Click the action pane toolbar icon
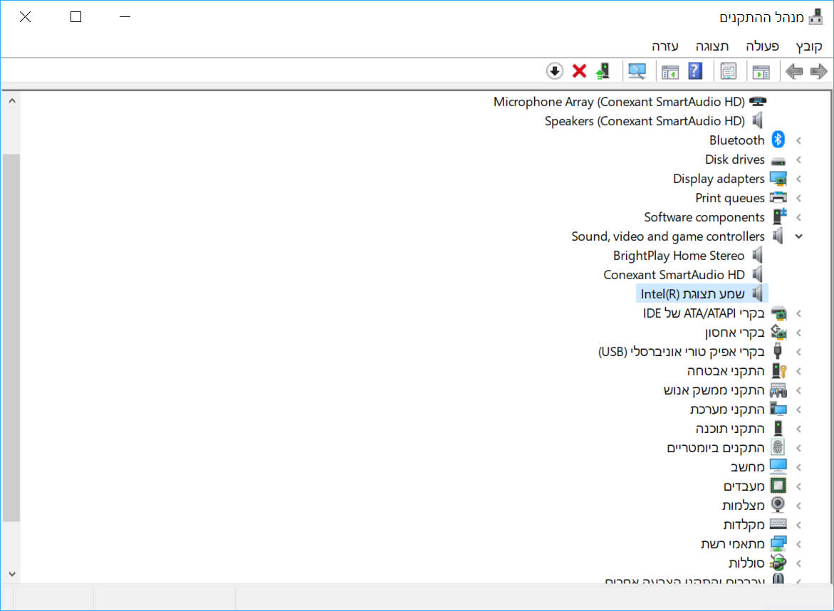 [x=670, y=71]
